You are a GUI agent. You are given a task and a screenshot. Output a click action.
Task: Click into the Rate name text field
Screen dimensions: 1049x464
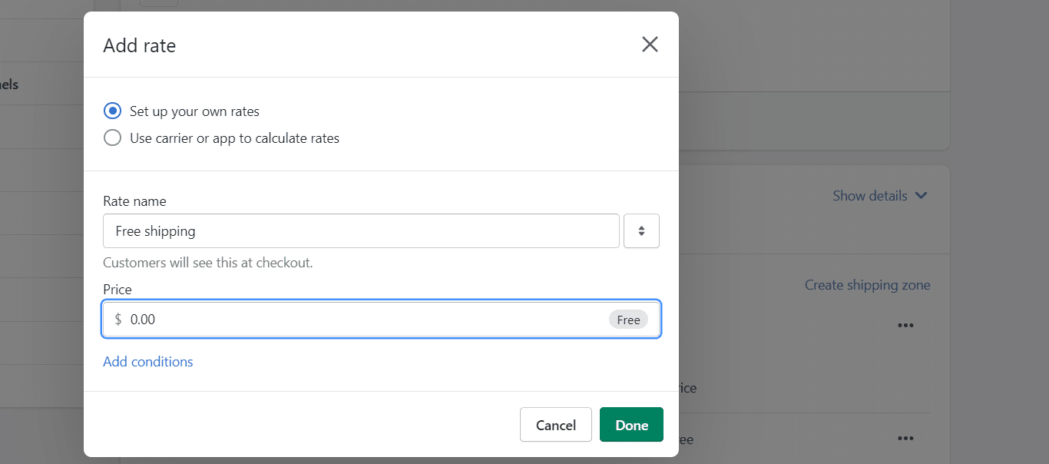click(361, 230)
